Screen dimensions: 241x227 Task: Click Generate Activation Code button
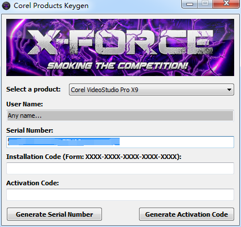[x=186, y=214]
